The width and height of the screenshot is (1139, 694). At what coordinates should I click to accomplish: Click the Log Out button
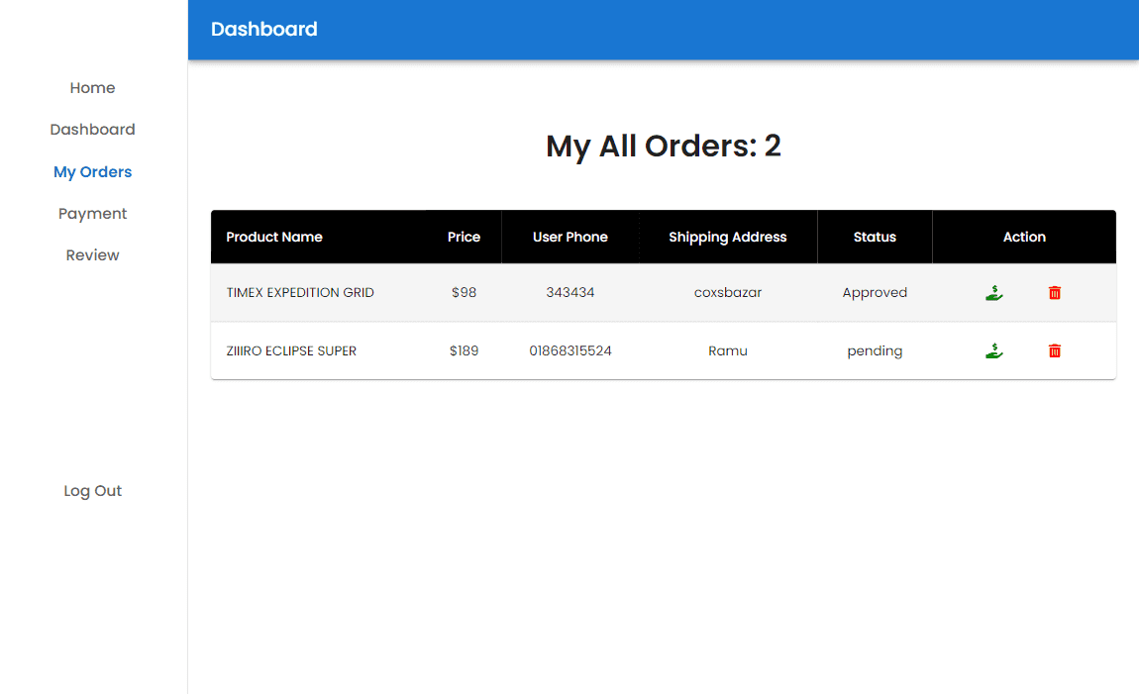click(92, 491)
